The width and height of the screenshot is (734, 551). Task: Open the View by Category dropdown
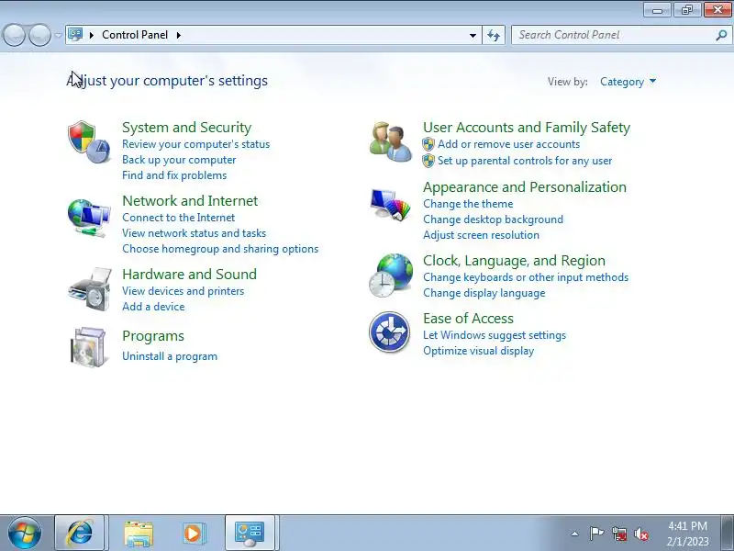(628, 82)
